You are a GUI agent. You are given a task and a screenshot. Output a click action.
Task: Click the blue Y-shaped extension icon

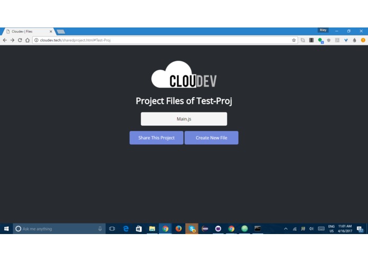pyautogui.click(x=346, y=40)
